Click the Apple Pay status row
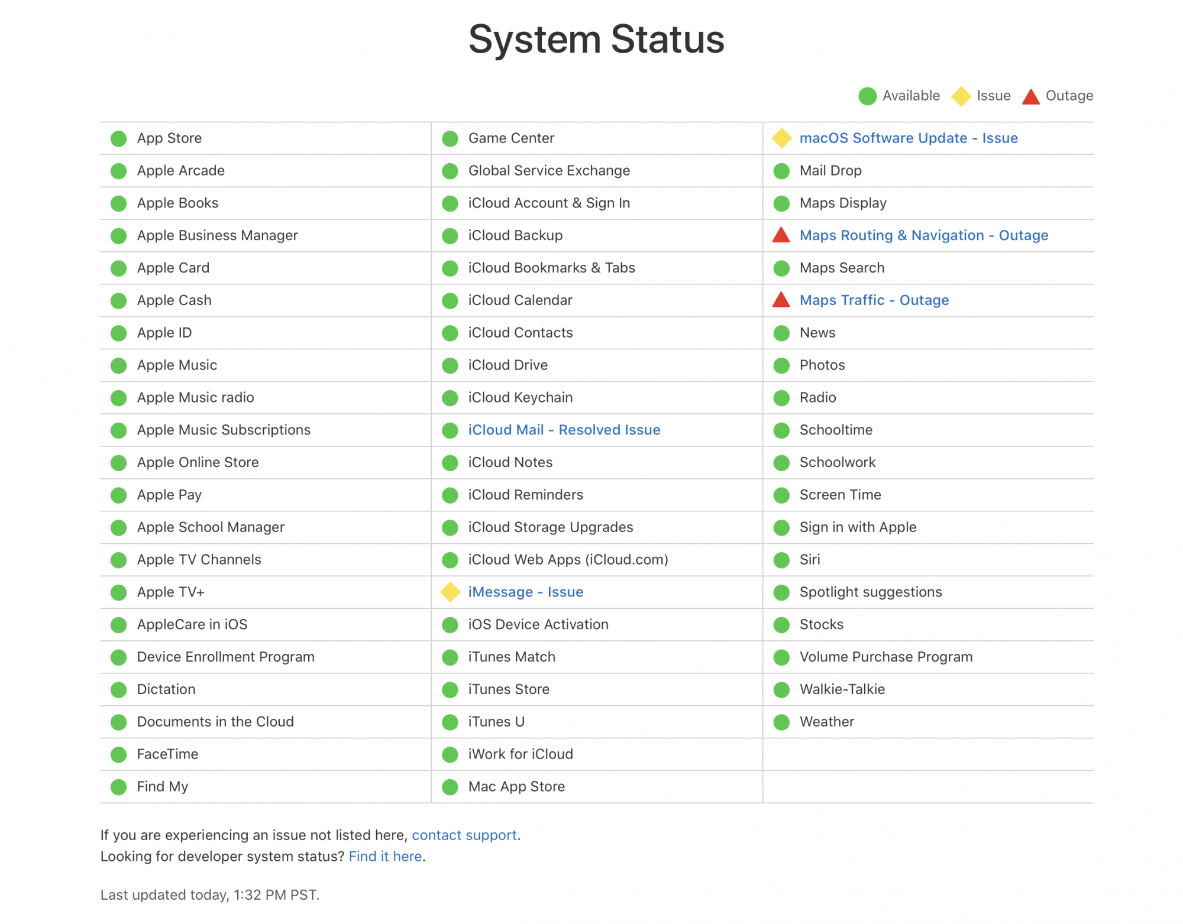 coord(169,495)
